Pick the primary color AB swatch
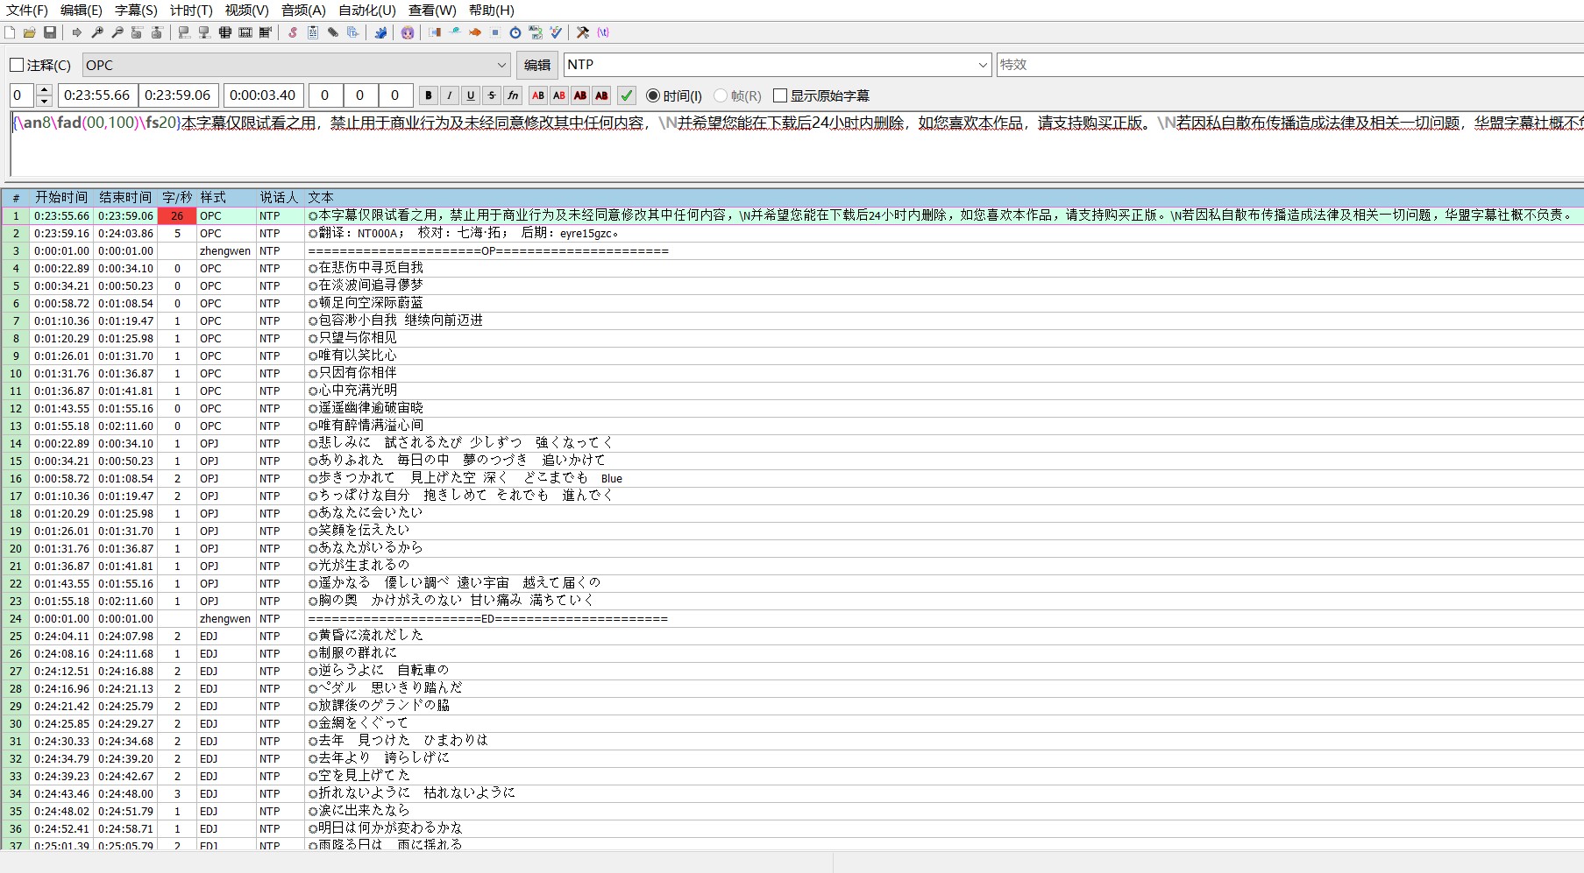Image resolution: width=1584 pixels, height=873 pixels. click(x=538, y=95)
